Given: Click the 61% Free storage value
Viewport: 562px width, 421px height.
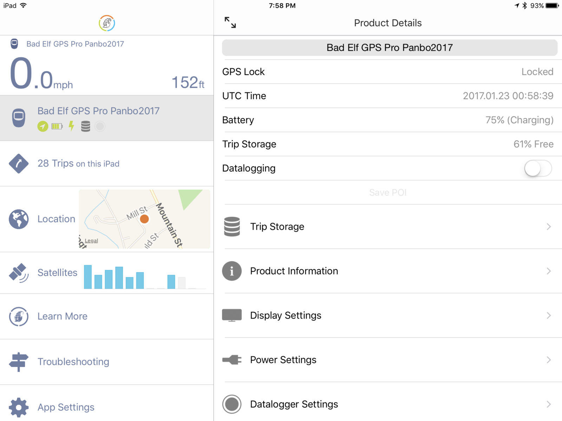Looking at the screenshot, I should 534,144.
